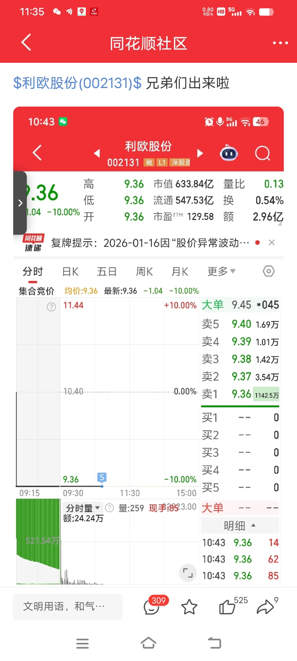Open the comments icon with 309
Viewport: 297px width, 661px height.
tap(156, 606)
